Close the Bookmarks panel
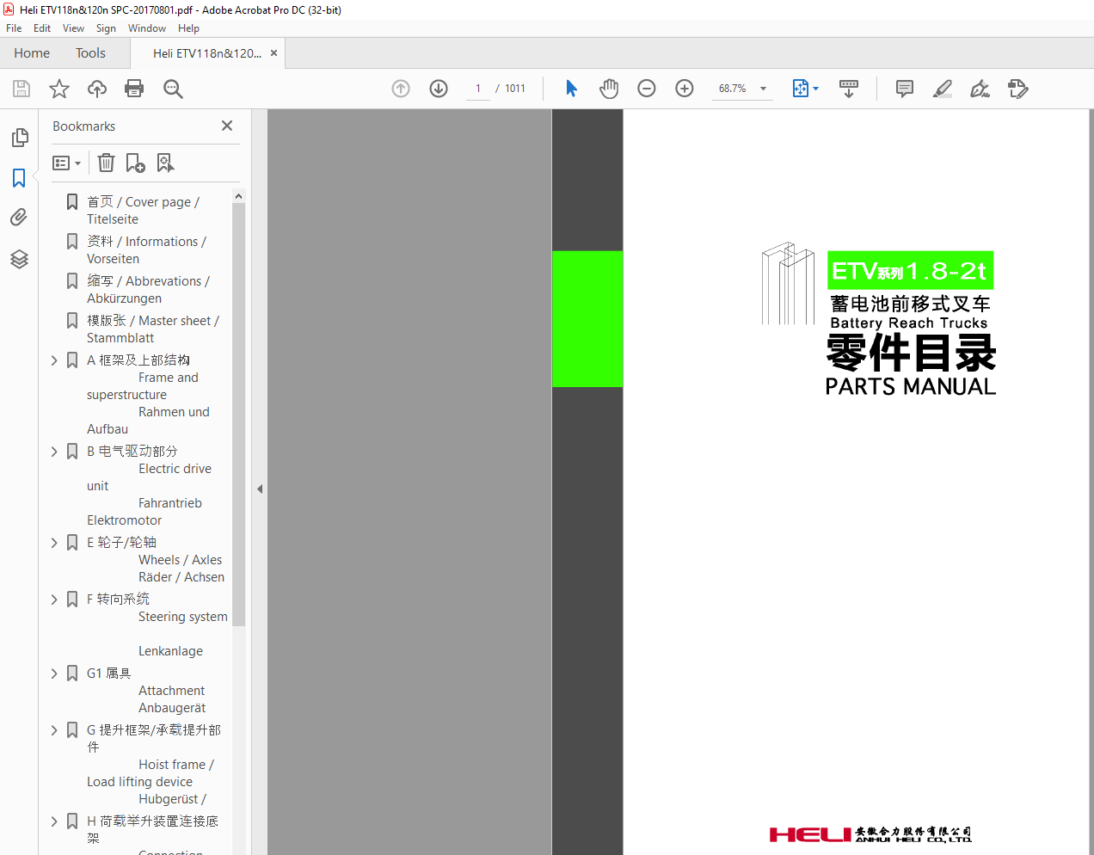 (227, 126)
